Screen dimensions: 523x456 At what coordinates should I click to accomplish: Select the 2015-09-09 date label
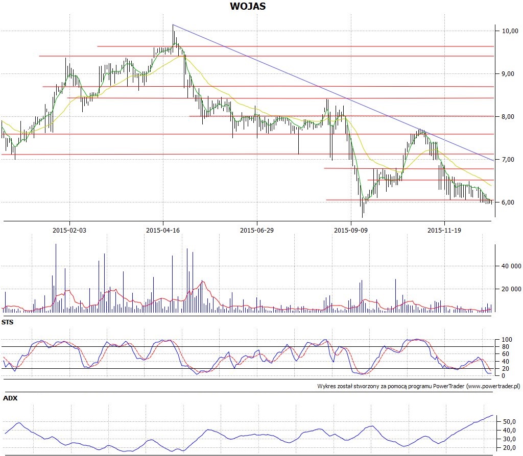[x=351, y=230]
